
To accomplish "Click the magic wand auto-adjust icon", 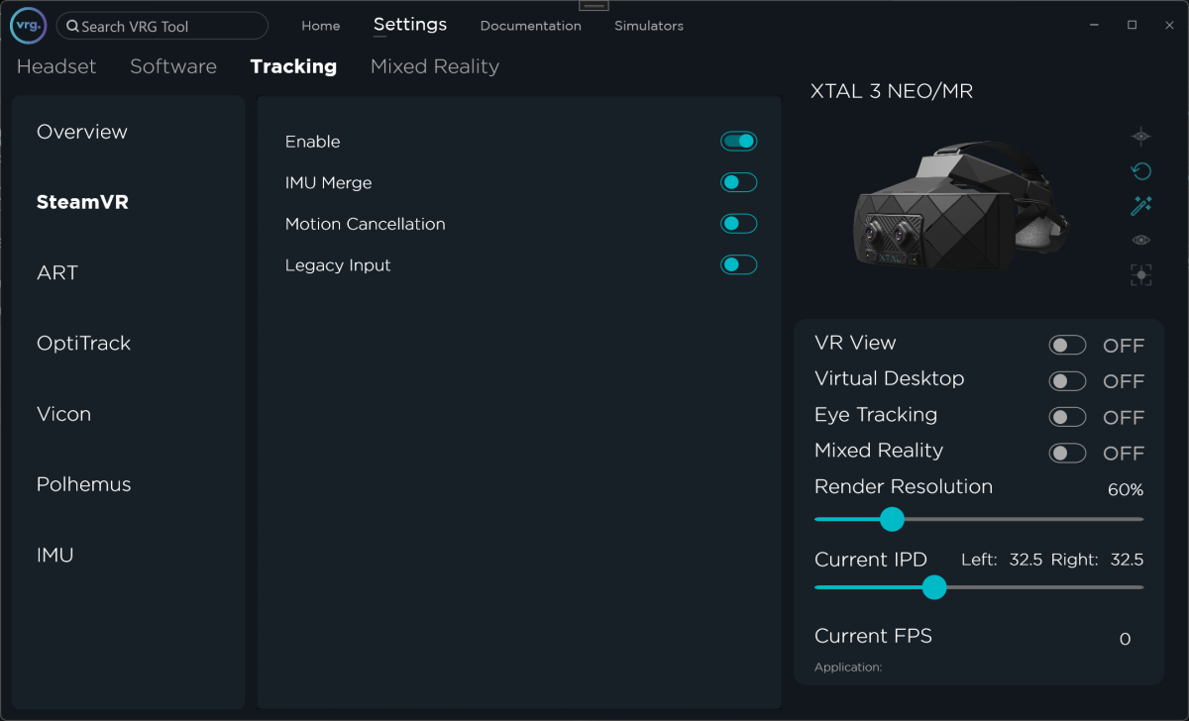I will click(x=1141, y=205).
